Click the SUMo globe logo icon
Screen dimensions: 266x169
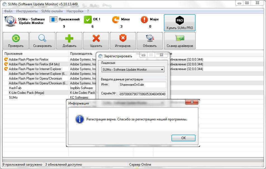pyautogui.click(x=10, y=21)
